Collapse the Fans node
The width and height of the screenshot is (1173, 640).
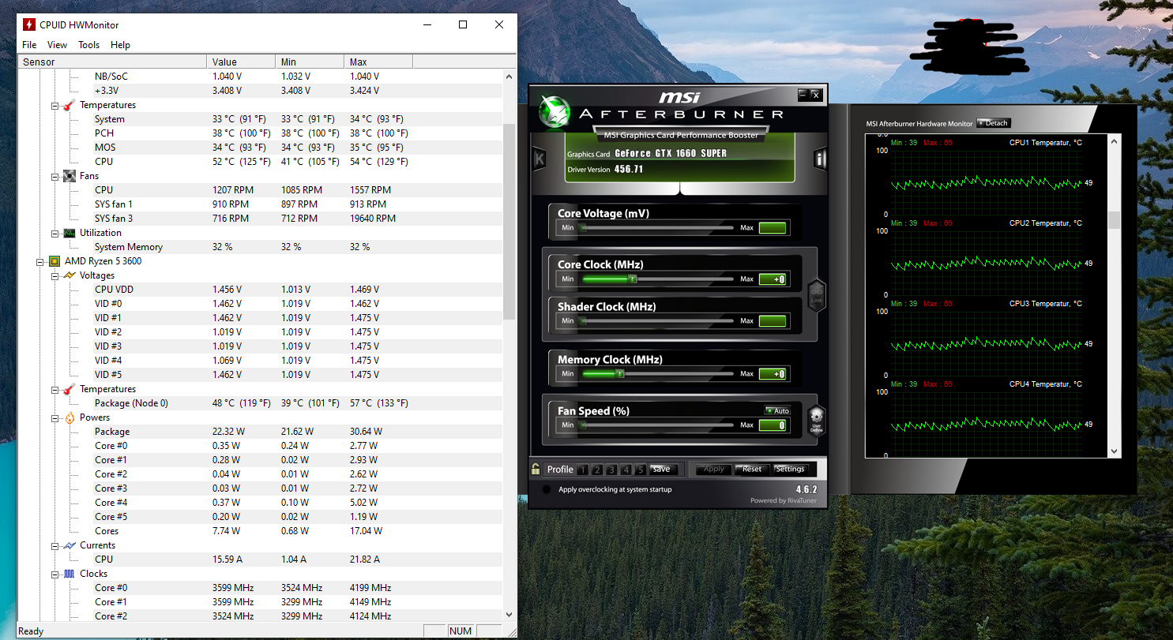pyautogui.click(x=55, y=177)
